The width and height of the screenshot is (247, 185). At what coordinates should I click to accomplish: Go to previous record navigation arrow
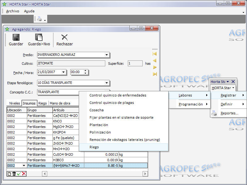[155, 60]
